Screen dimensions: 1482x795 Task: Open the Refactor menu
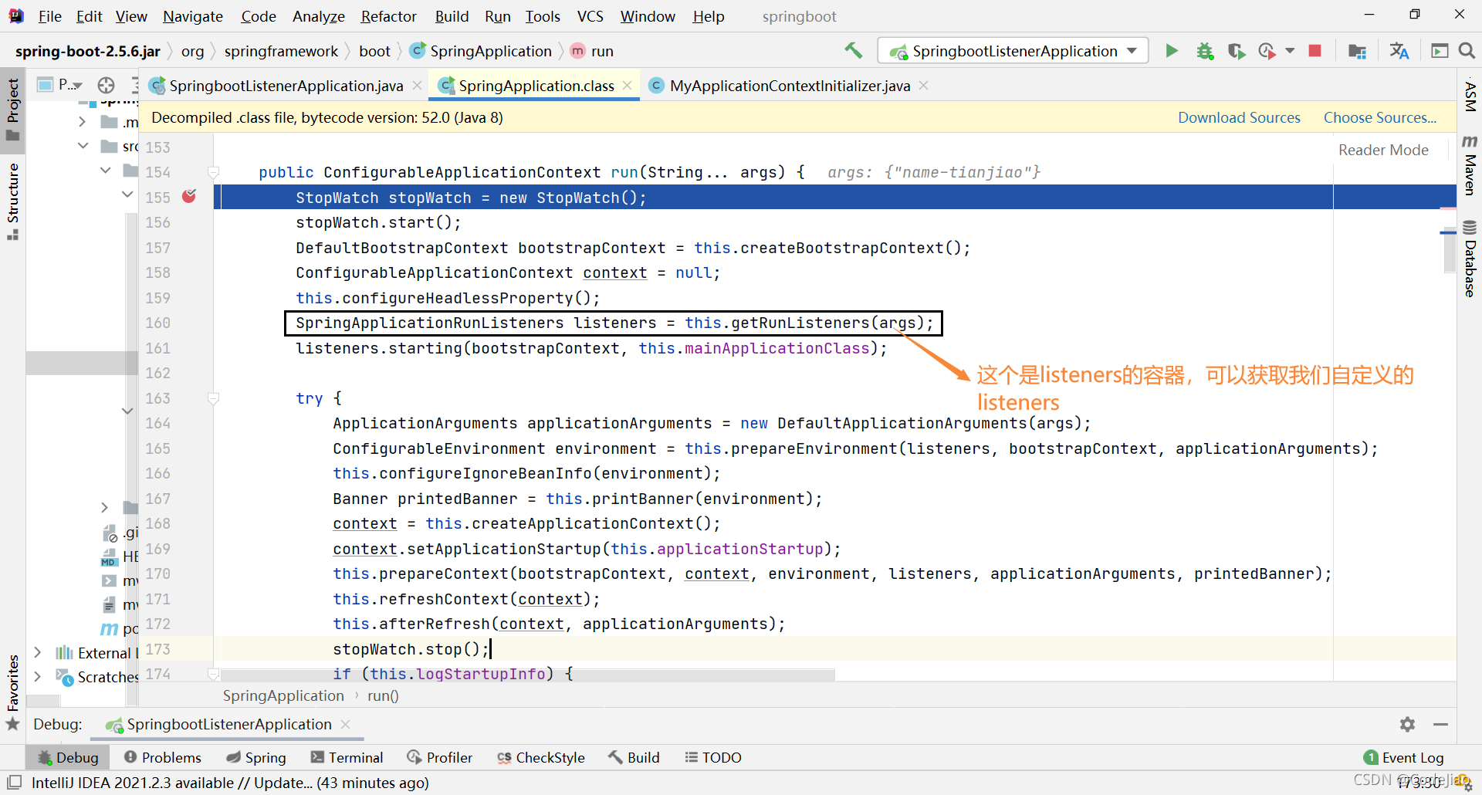point(388,16)
